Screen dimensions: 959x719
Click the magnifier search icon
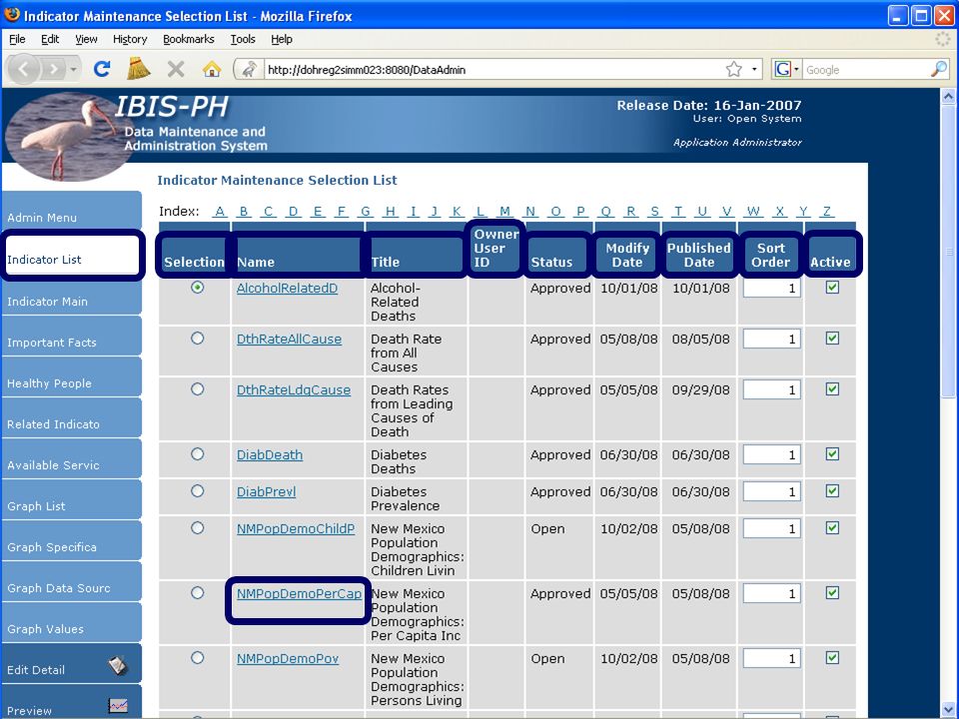coord(939,69)
